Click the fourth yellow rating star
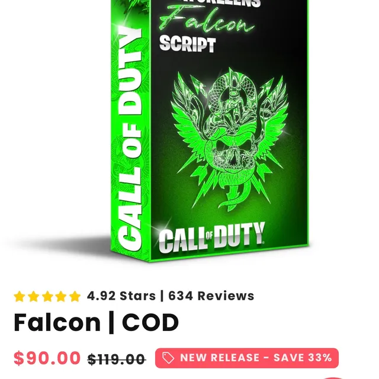Image resolution: width=379 pixels, height=379 pixels. (x=61, y=296)
